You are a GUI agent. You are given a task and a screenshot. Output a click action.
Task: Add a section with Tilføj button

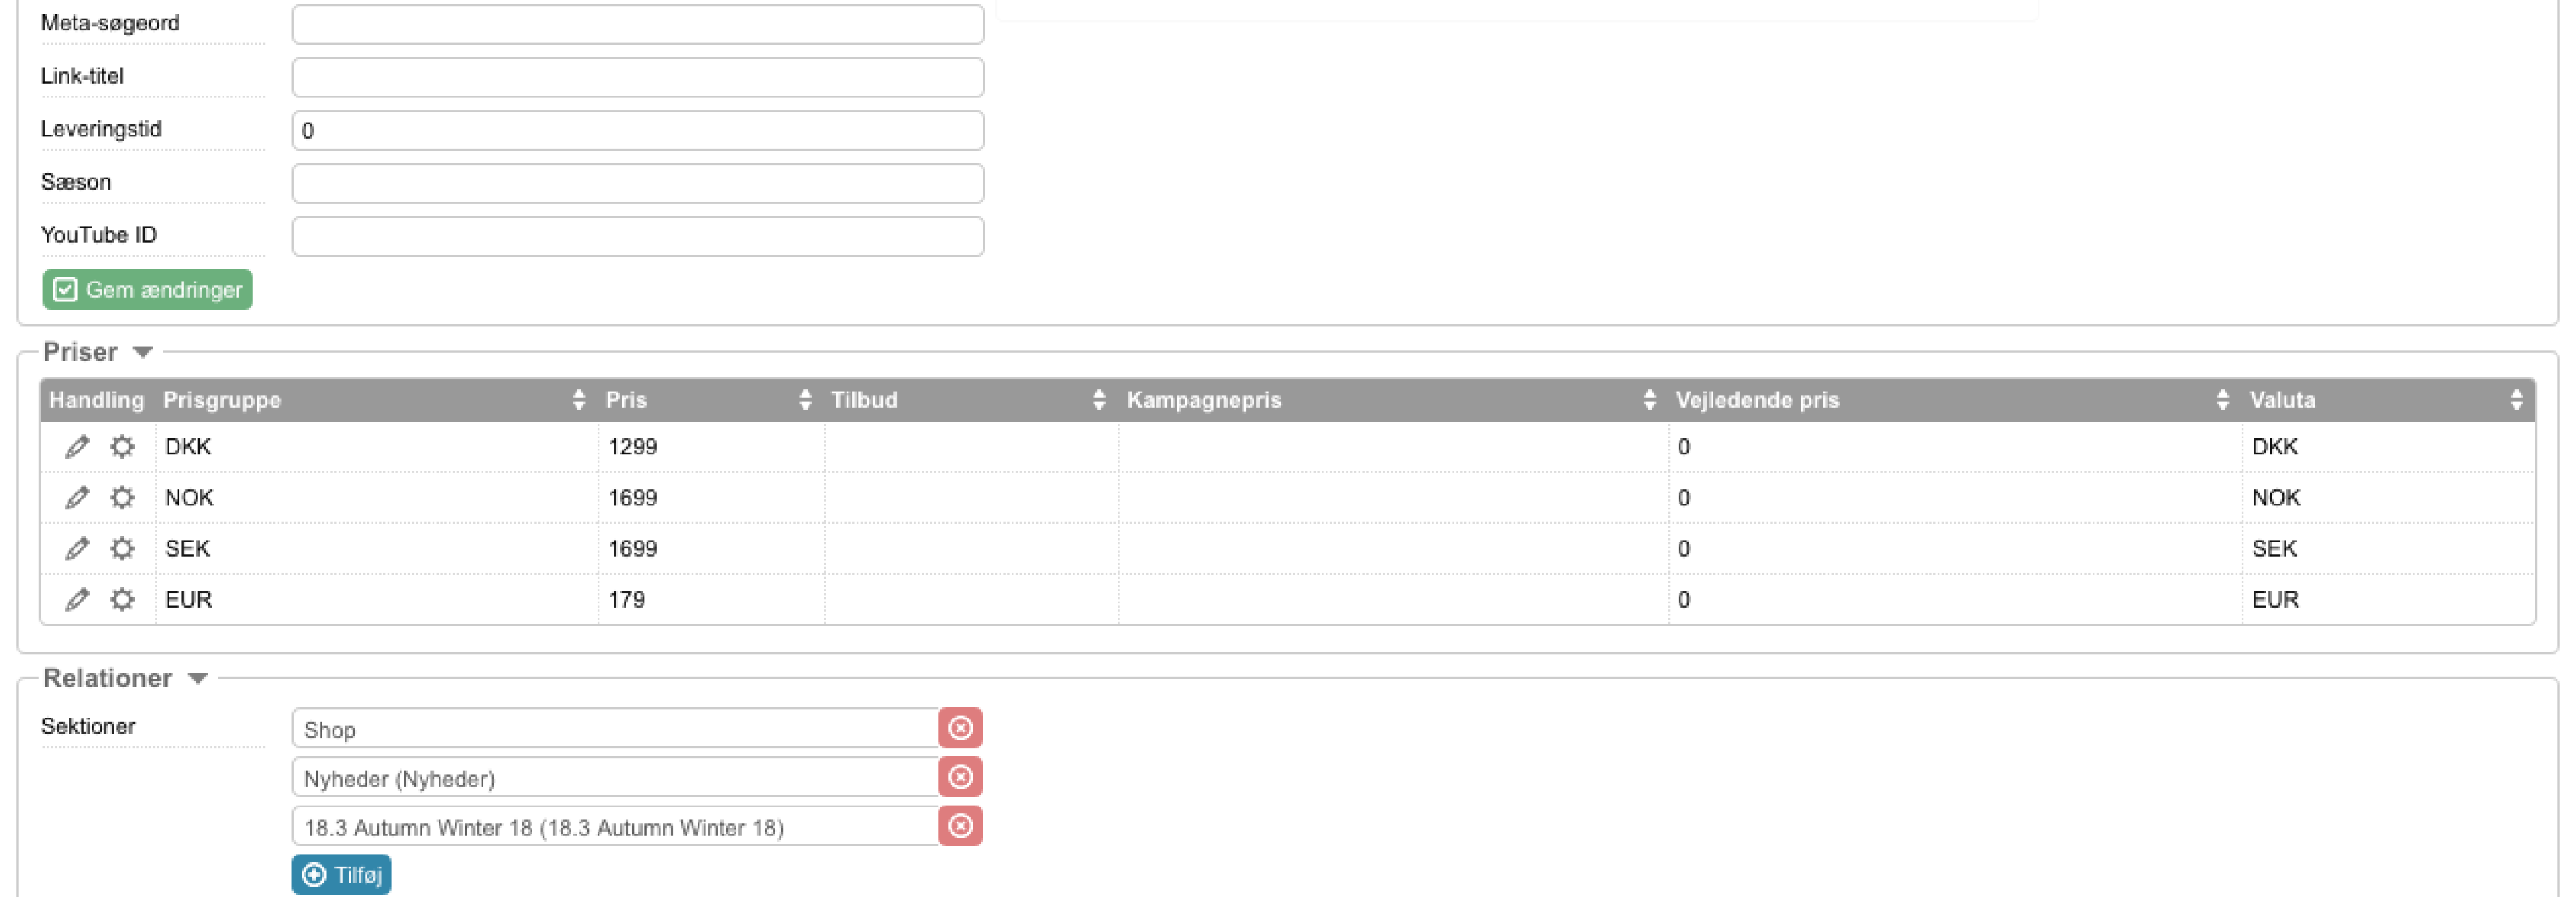click(341, 875)
